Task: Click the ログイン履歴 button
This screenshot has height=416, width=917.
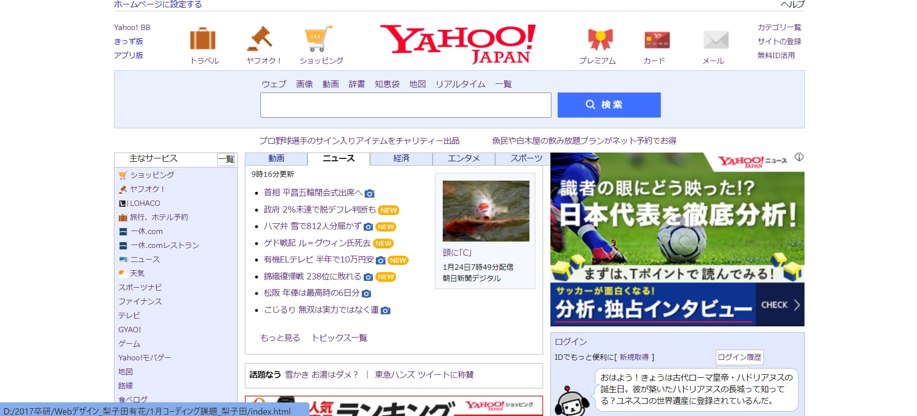Action: (x=740, y=357)
